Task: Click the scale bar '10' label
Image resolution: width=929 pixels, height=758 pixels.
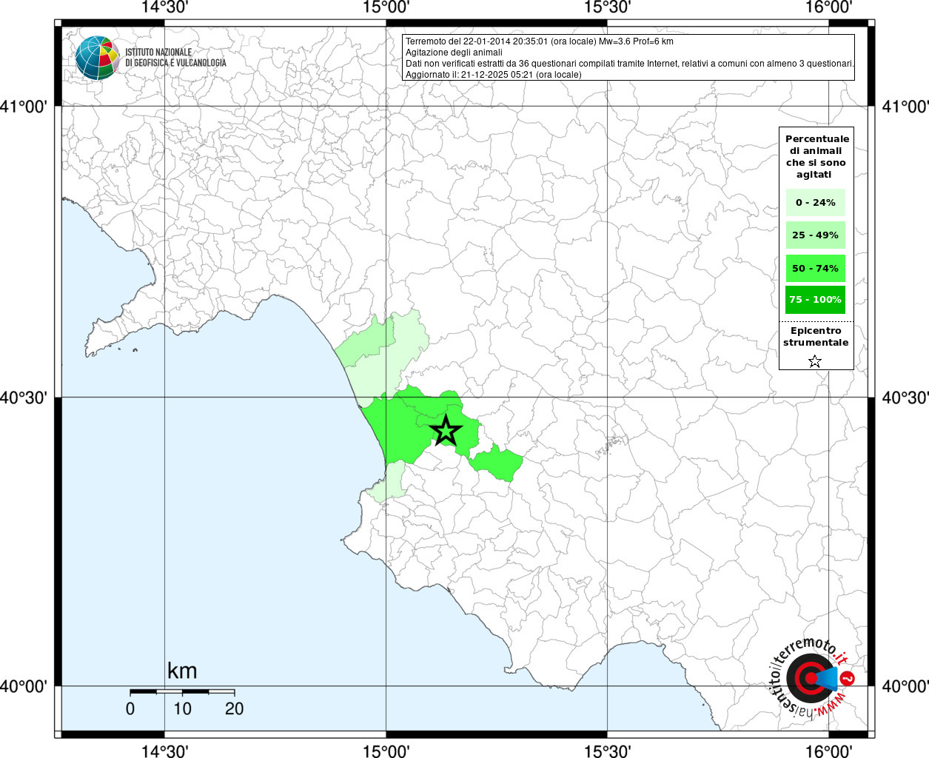Action: (x=182, y=708)
